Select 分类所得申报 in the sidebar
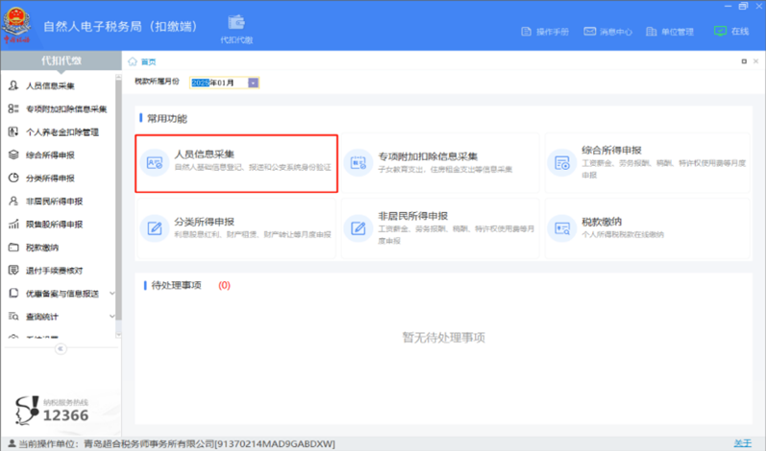766x451 pixels. click(50, 178)
